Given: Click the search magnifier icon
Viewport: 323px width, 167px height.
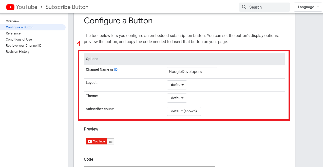Looking at the screenshot, I should (244, 7).
